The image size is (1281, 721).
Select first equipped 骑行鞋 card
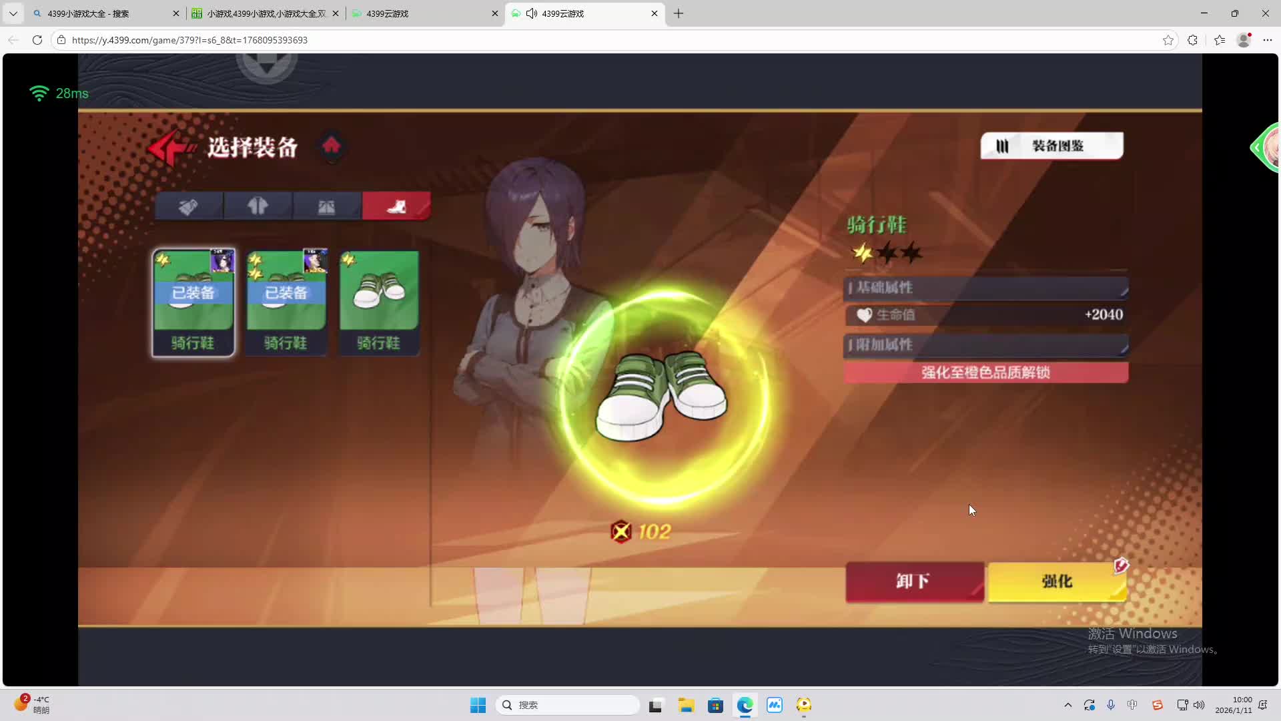(x=193, y=302)
